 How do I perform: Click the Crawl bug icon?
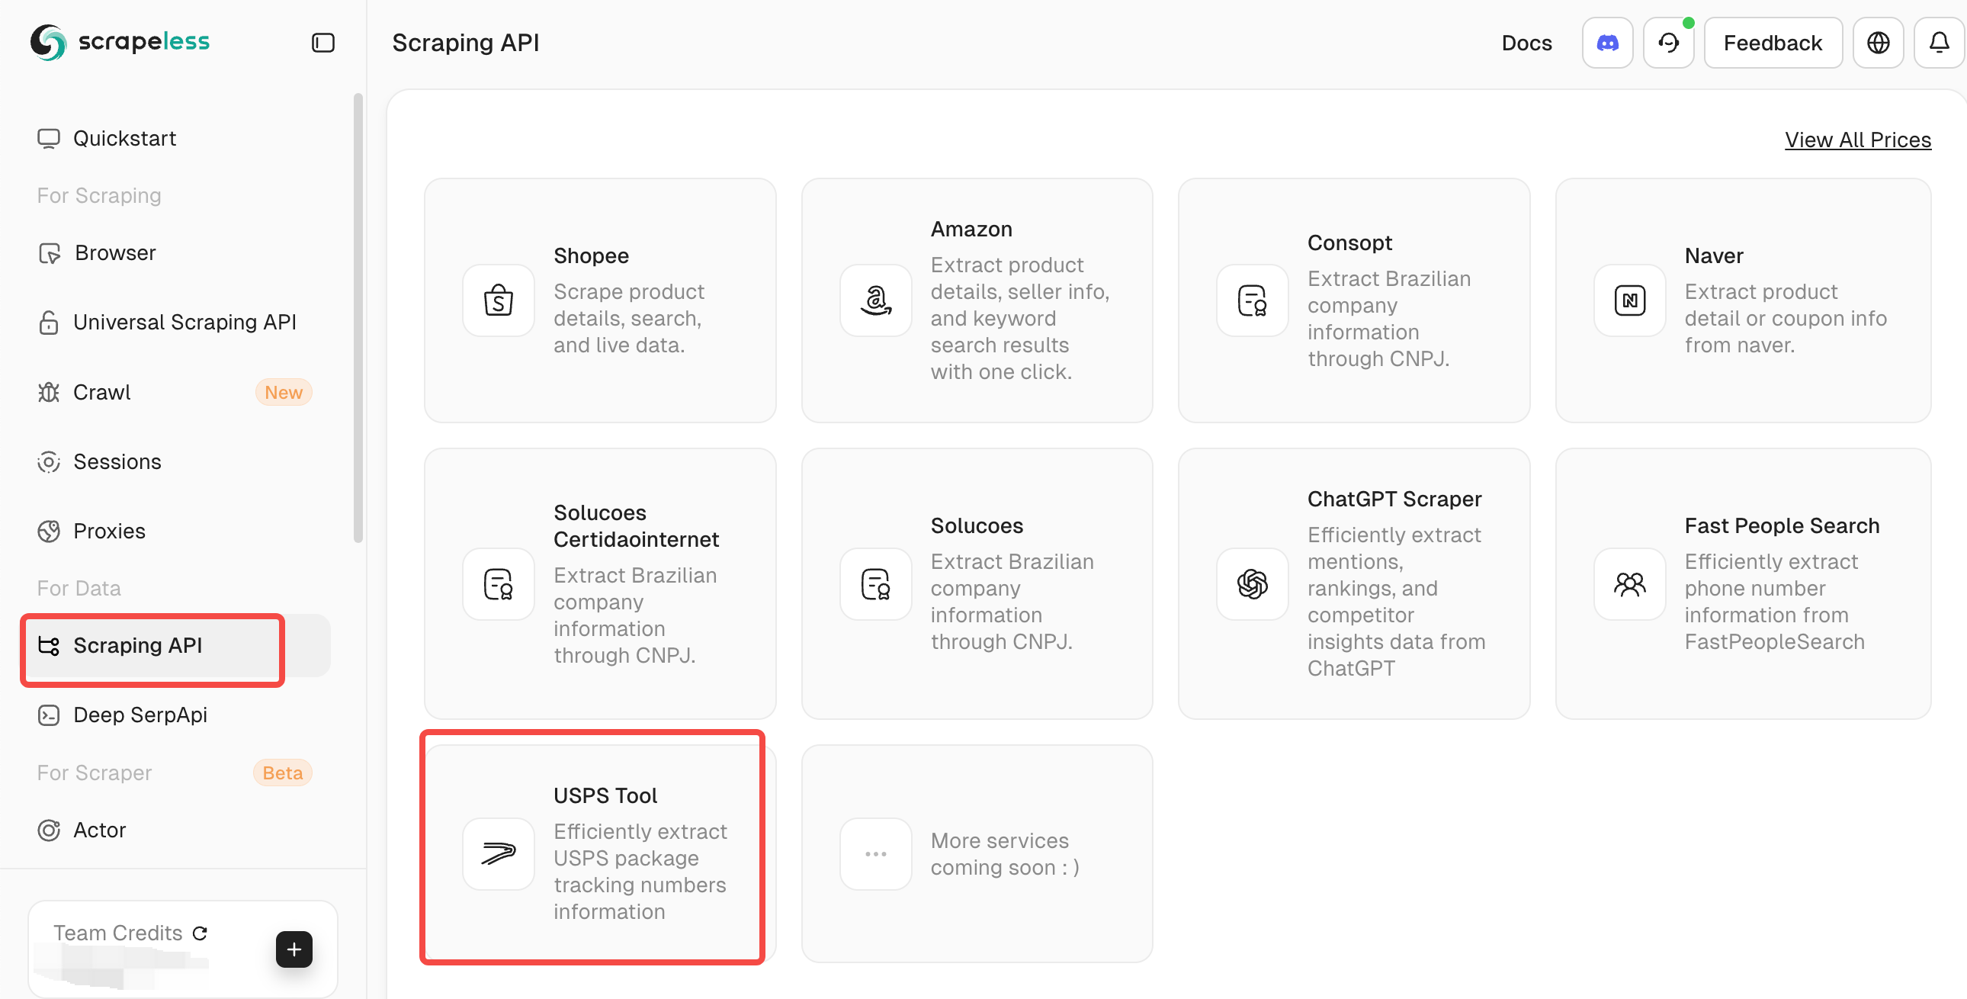pos(49,393)
